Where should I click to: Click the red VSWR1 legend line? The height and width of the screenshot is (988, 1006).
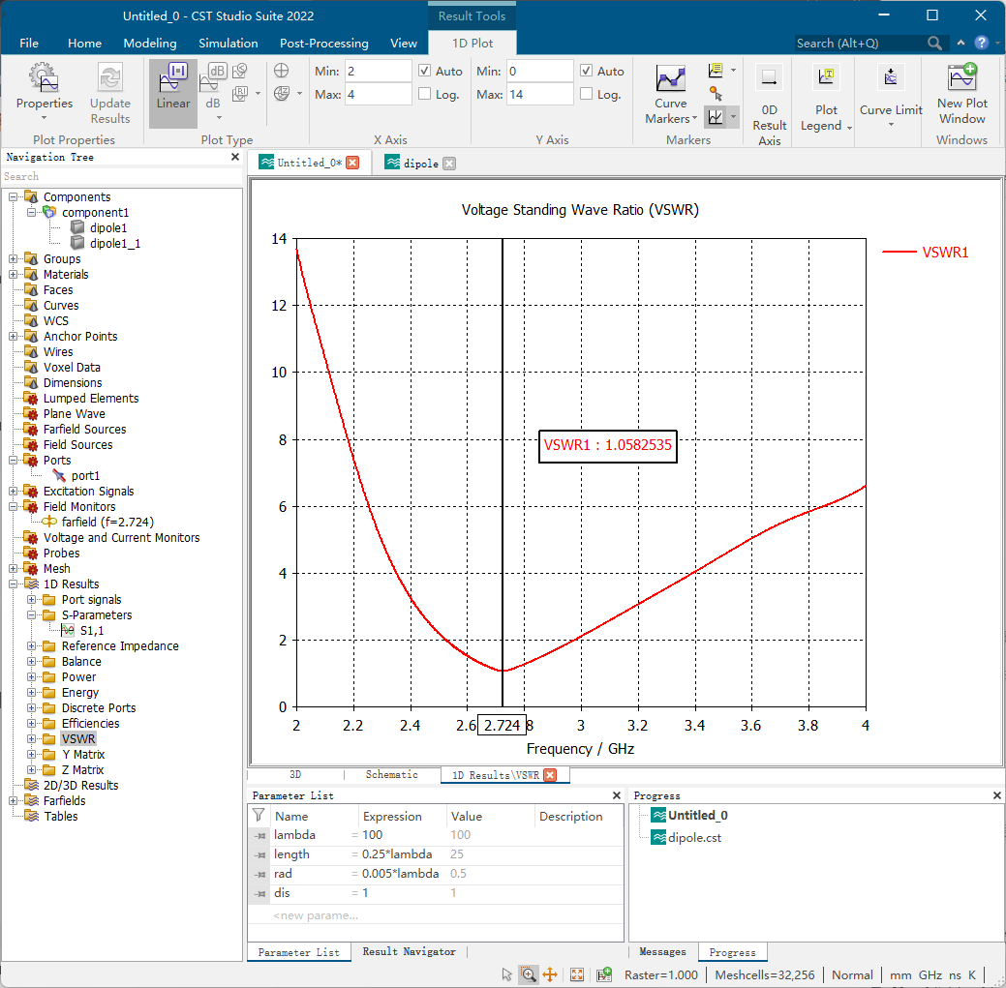pos(899,252)
